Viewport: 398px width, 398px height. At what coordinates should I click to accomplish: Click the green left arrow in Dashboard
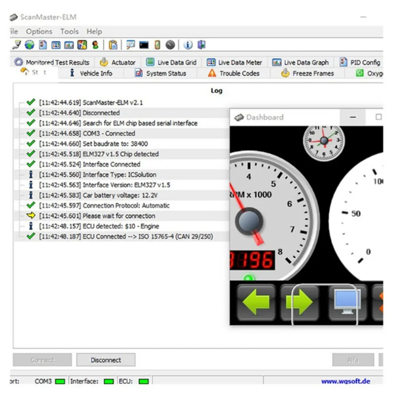click(x=256, y=302)
